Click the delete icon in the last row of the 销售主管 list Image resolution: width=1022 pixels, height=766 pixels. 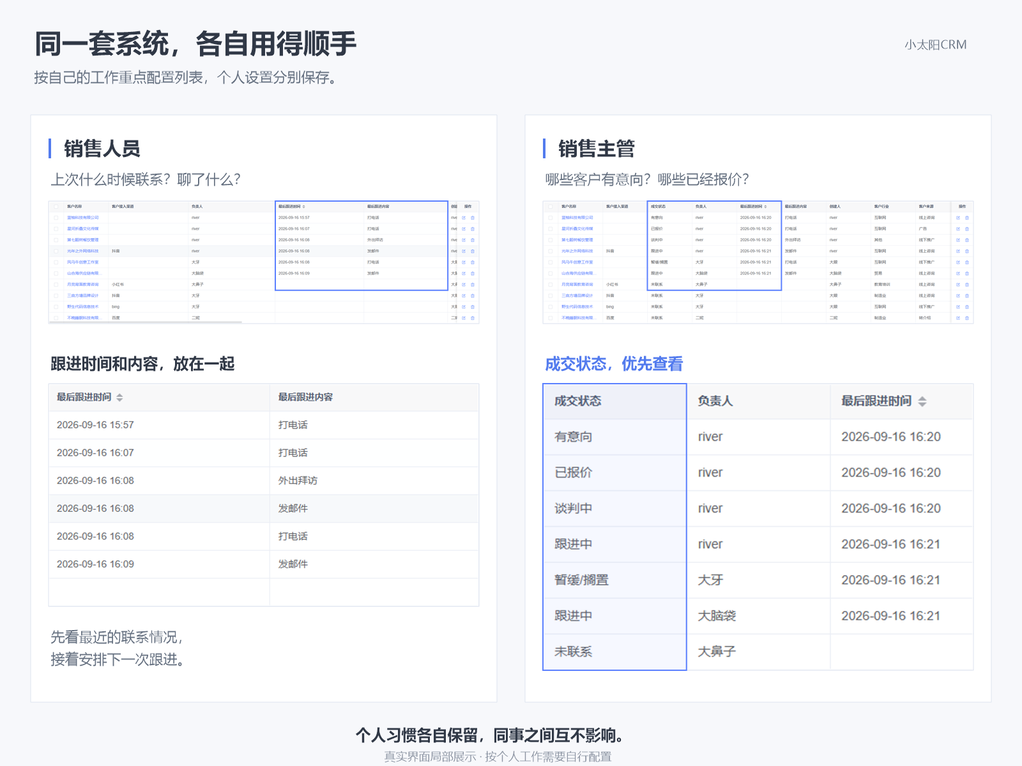click(x=967, y=318)
